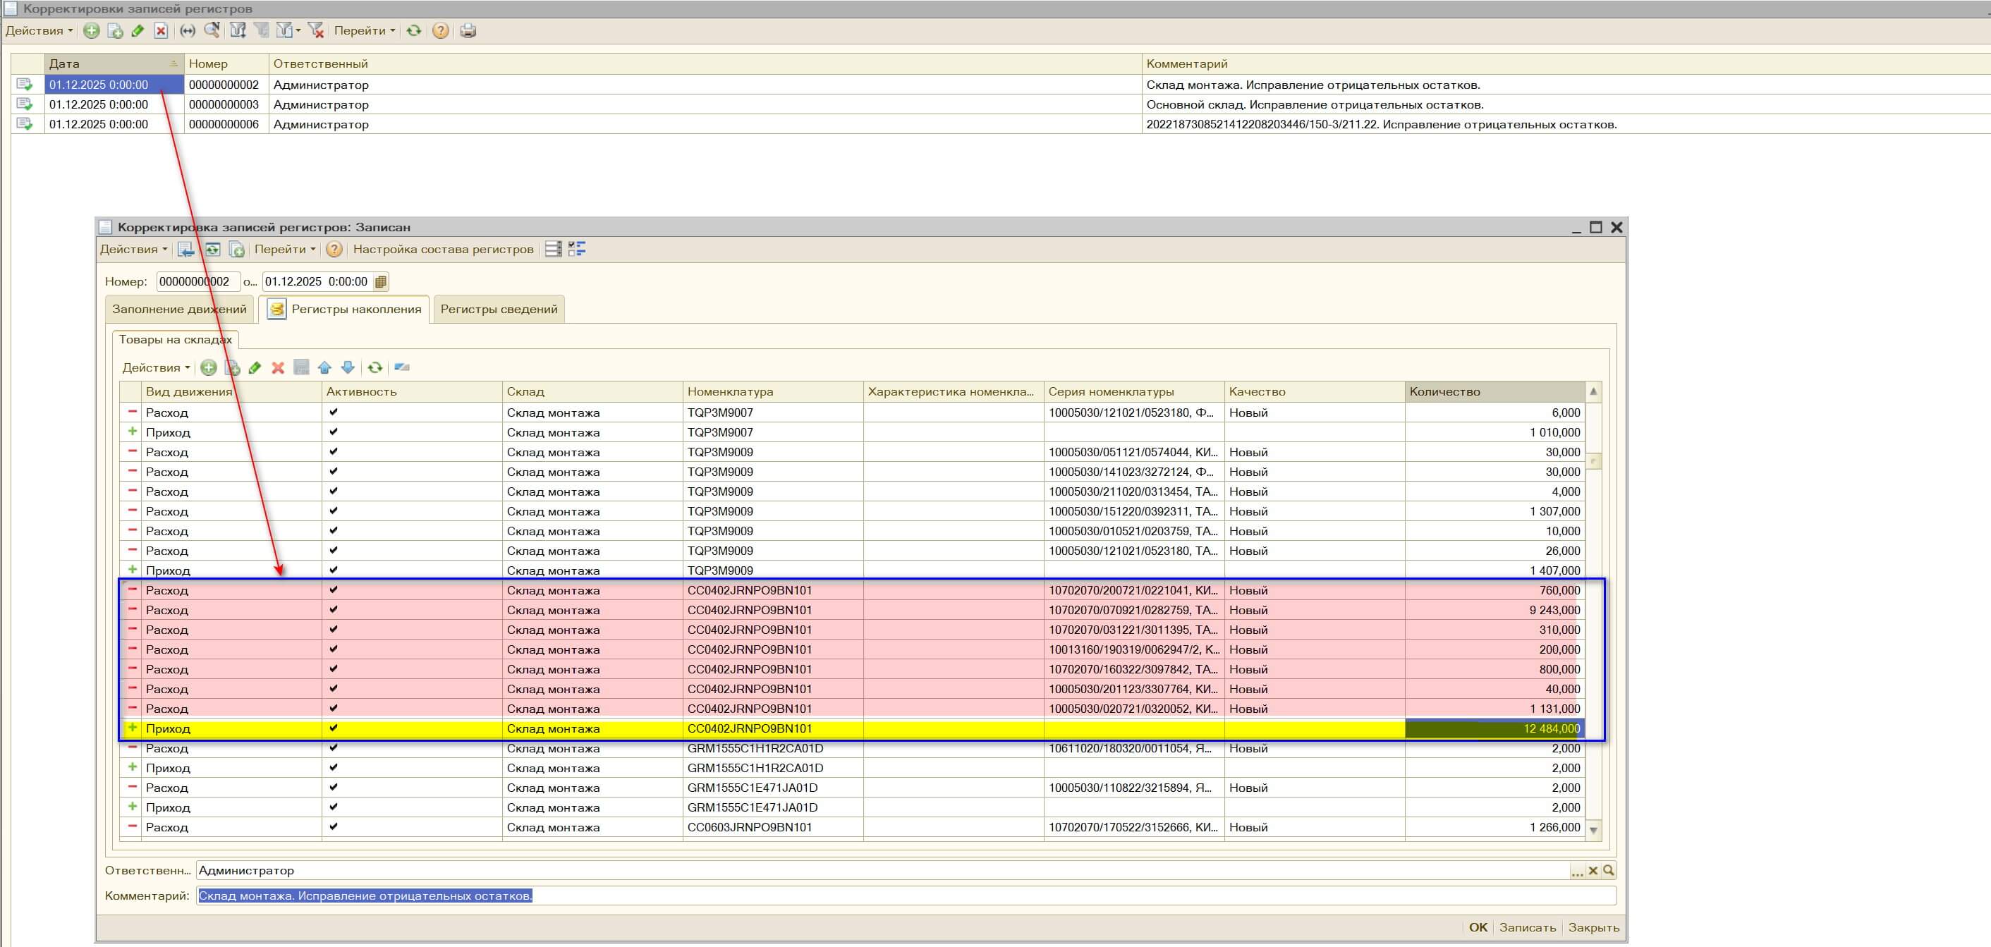Click the disable filter (funnel with X) icon
Viewport: 1991px width, 947px height.
pos(315,31)
